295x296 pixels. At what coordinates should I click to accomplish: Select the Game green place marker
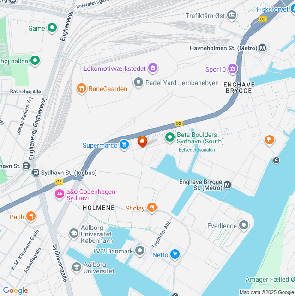(x=52, y=28)
